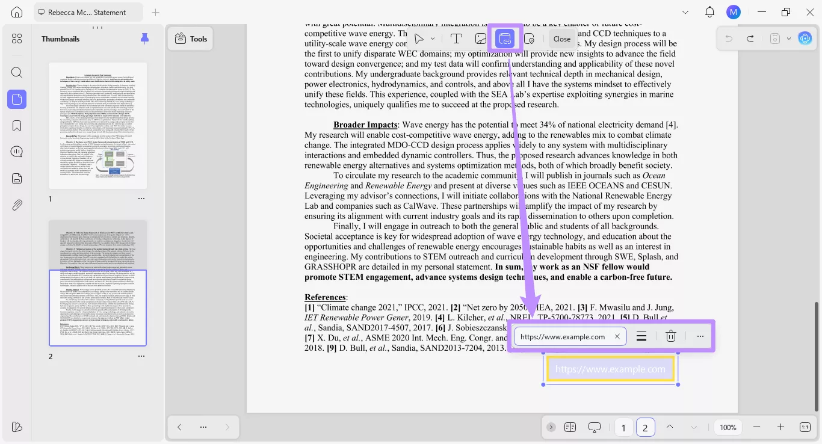822x444 pixels.
Task: Go to the previous page with the up chevron
Action: pos(669,427)
